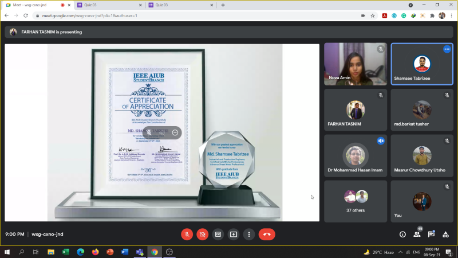Image resolution: width=458 pixels, height=258 pixels.
Task: Bookmark this page with star icon
Action: pyautogui.click(x=373, y=15)
